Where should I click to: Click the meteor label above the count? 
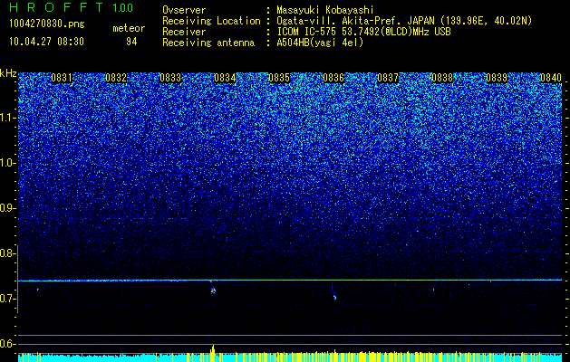tap(129, 28)
